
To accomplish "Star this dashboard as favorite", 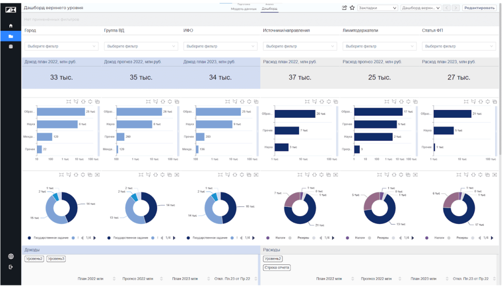I will tap(352, 8).
